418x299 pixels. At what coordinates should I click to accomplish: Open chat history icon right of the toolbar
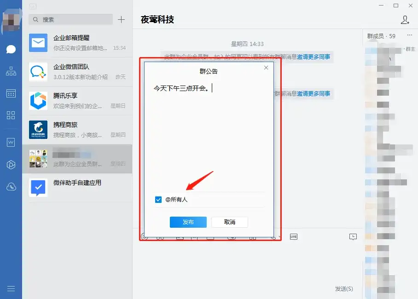(353, 236)
